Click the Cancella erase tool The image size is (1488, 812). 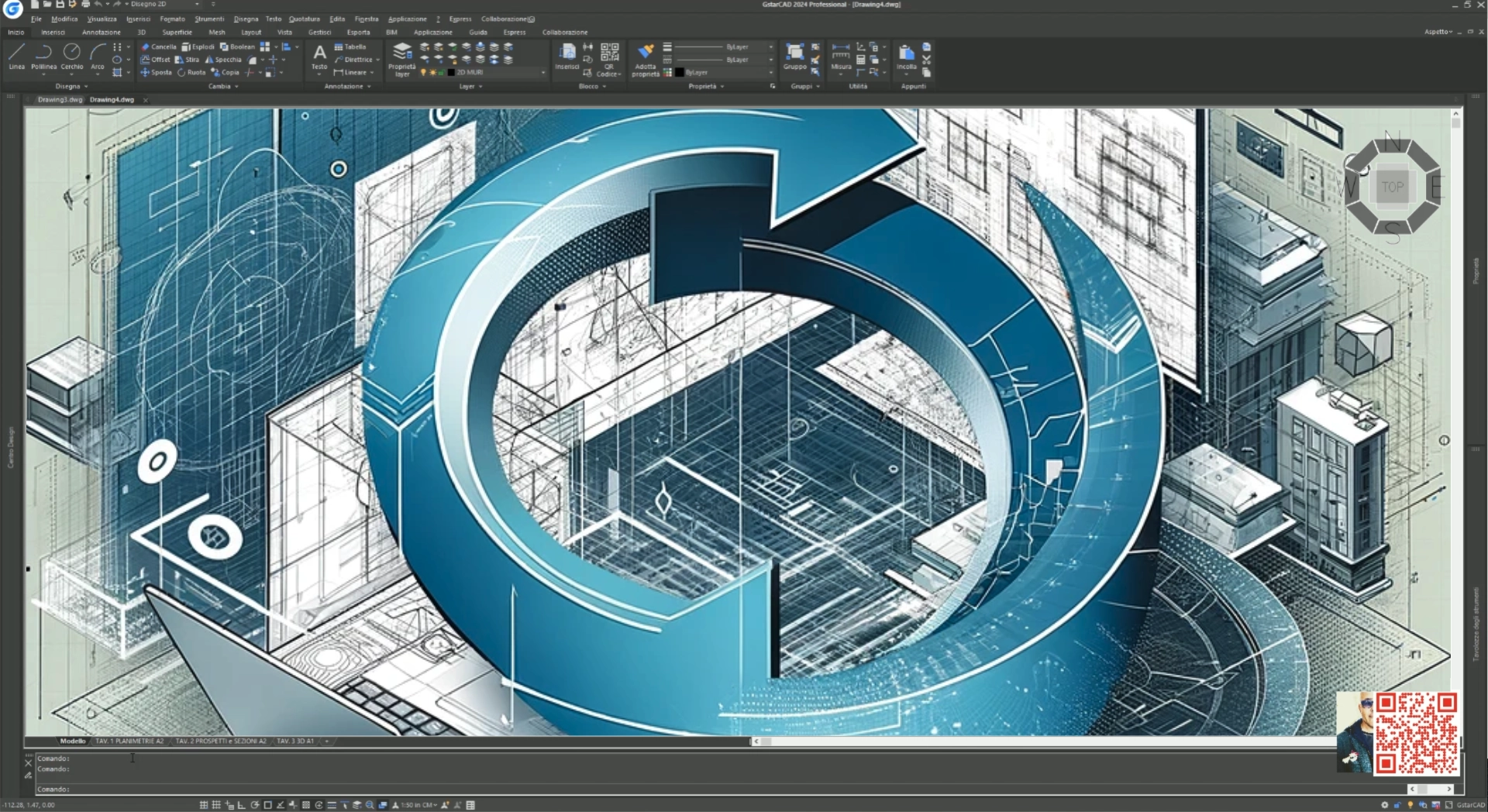pyautogui.click(x=159, y=46)
